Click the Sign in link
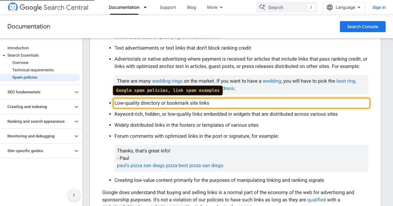The height and width of the screenshot is (206, 393). (x=379, y=7)
